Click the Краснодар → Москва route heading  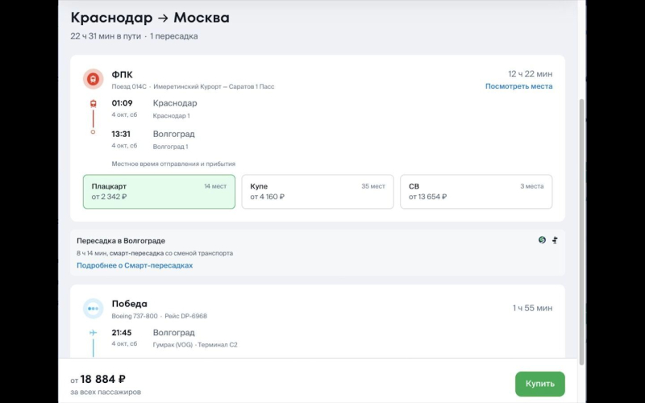(150, 18)
